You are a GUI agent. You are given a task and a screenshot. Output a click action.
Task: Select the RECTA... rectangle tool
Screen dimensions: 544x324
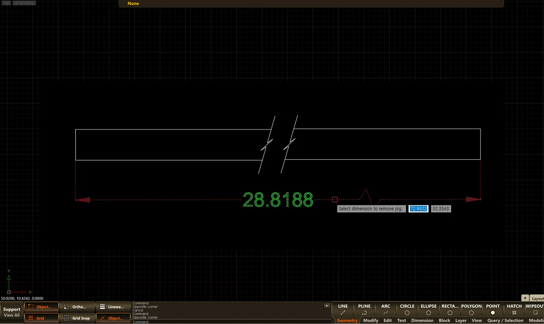pos(450,309)
